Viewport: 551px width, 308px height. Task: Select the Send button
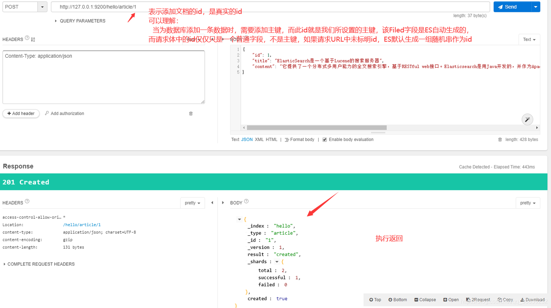coord(510,6)
